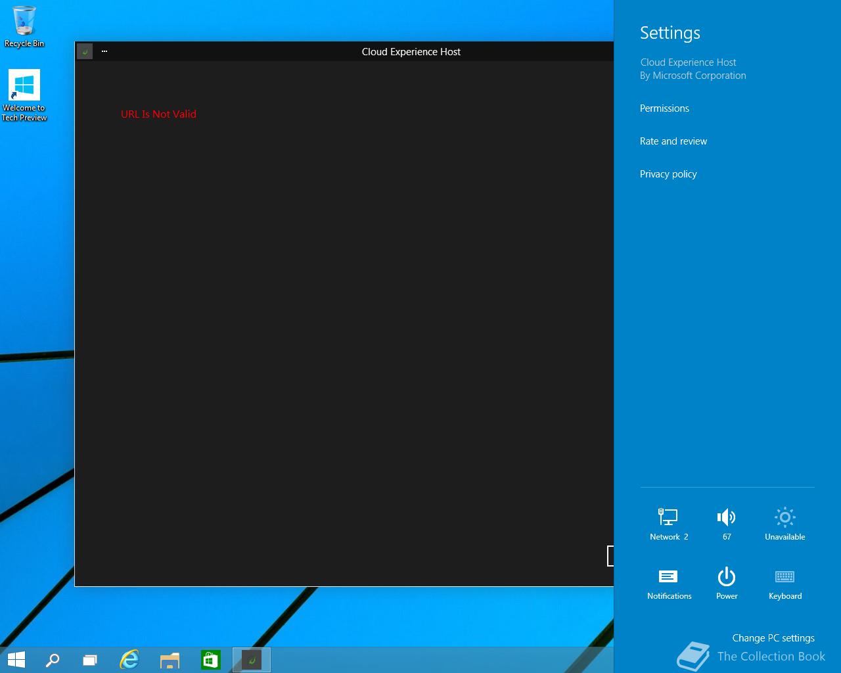The height and width of the screenshot is (673, 841).
Task: Open the Store app from taskbar
Action: pos(210,660)
